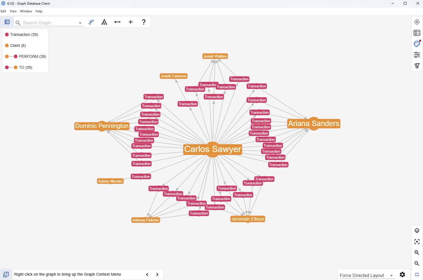Expand the Search Graph dropdown arrow
This screenshot has height=280, width=423.
[80, 23]
